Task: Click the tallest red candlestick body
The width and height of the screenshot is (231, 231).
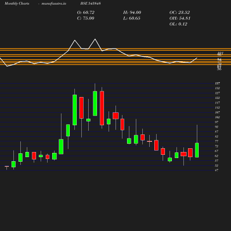Action: coord(102,108)
